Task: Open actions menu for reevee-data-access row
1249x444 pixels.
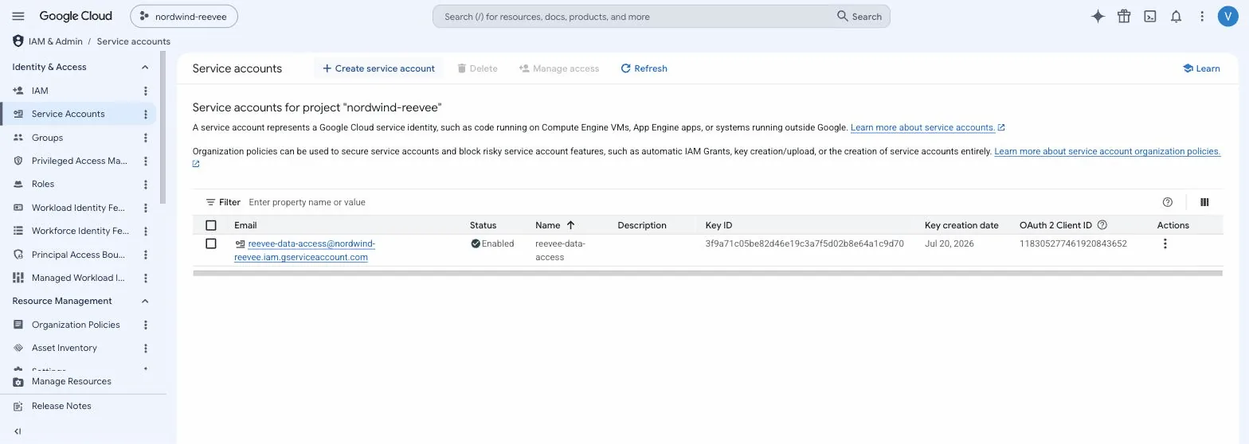Action: coord(1165,243)
